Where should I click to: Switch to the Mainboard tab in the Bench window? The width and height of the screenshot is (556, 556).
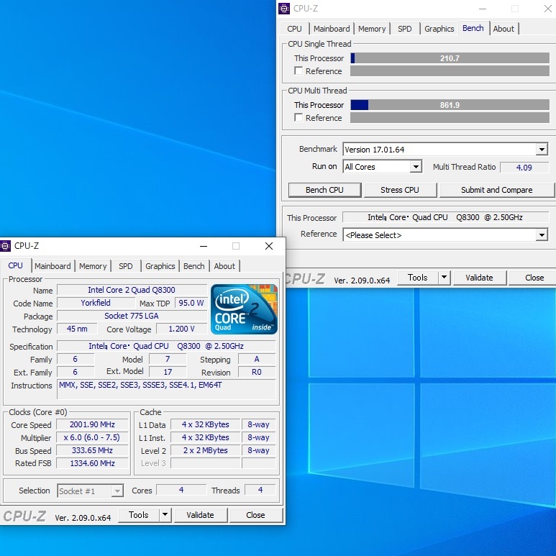[332, 29]
